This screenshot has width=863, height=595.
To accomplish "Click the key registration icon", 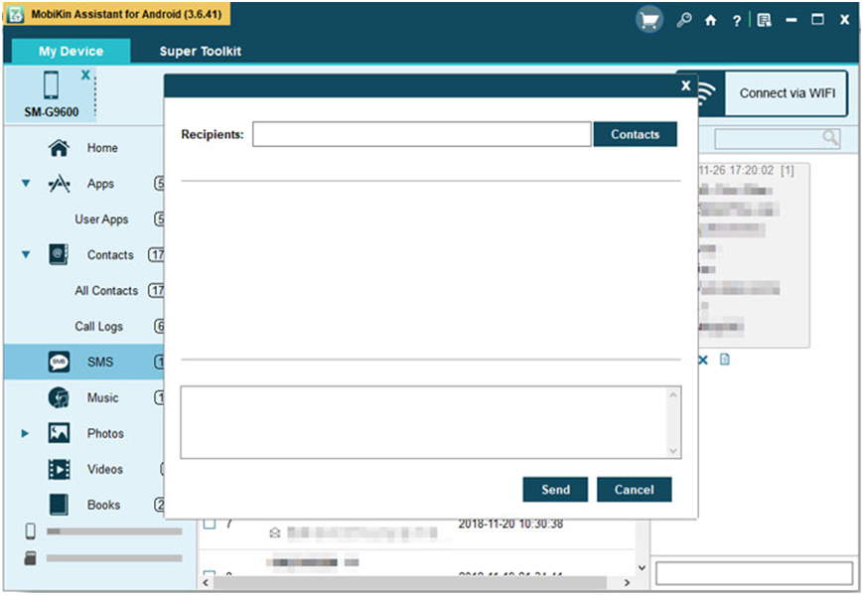I will 684,20.
